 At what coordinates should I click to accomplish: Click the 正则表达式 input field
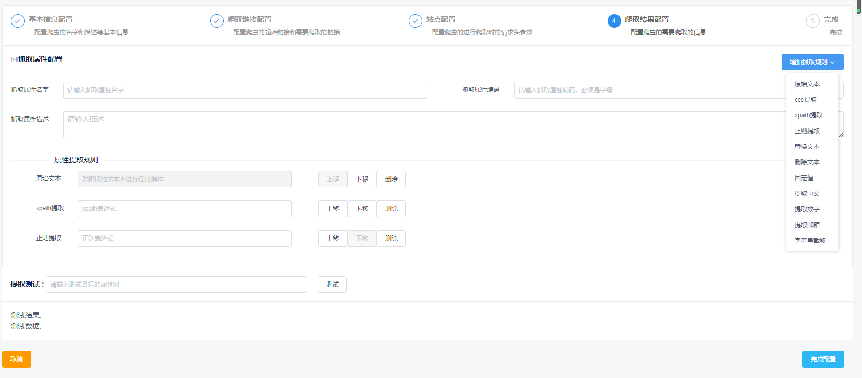pyautogui.click(x=184, y=239)
